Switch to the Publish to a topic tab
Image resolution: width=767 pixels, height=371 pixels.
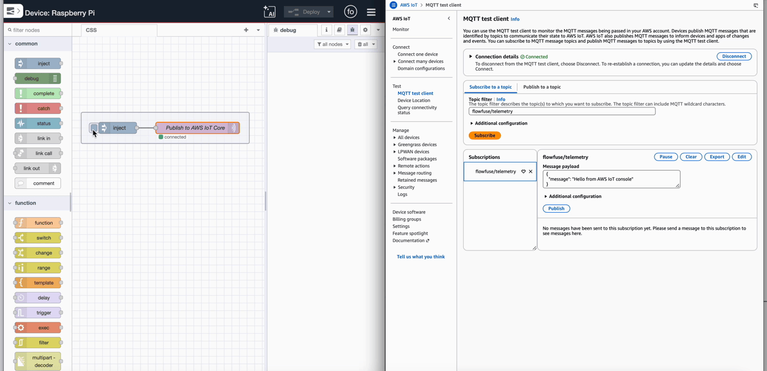[x=541, y=86]
